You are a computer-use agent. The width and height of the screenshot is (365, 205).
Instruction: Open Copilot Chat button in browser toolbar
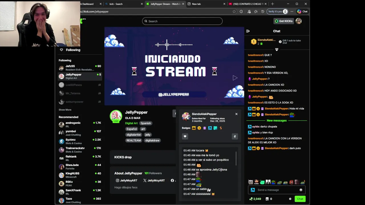302,12
